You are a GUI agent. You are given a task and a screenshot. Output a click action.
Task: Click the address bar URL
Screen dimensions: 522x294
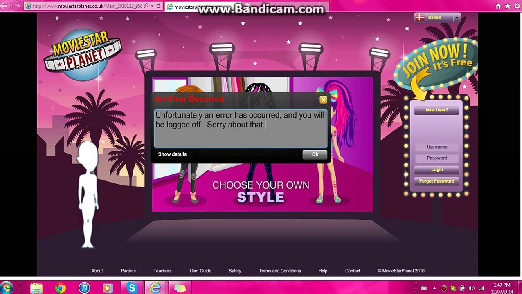87,6
